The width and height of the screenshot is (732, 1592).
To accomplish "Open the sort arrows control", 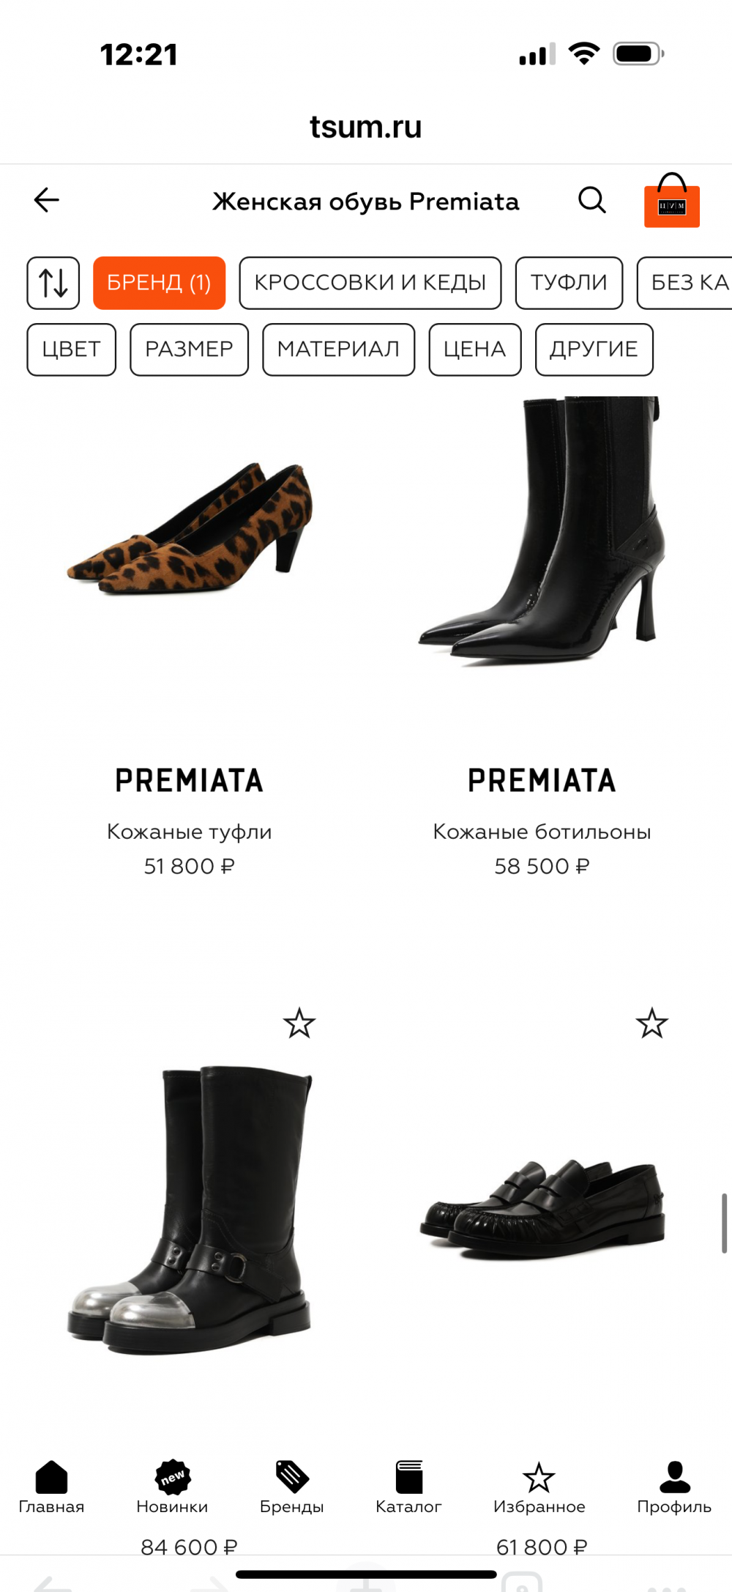I will coord(53,283).
